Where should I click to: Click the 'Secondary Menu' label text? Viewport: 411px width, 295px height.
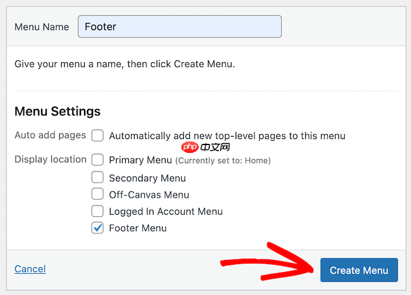[x=147, y=178]
